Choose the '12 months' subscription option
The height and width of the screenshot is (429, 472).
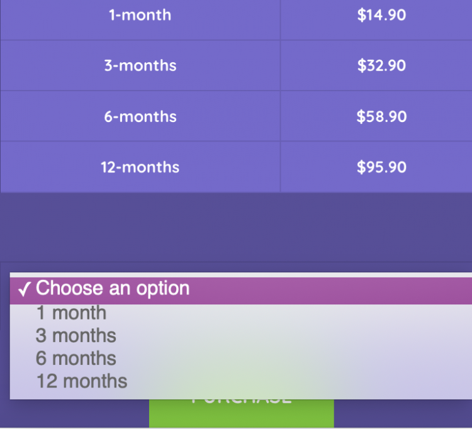(x=82, y=381)
